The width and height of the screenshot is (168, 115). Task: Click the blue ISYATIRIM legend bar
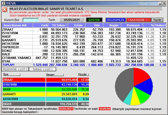click(24, 84)
